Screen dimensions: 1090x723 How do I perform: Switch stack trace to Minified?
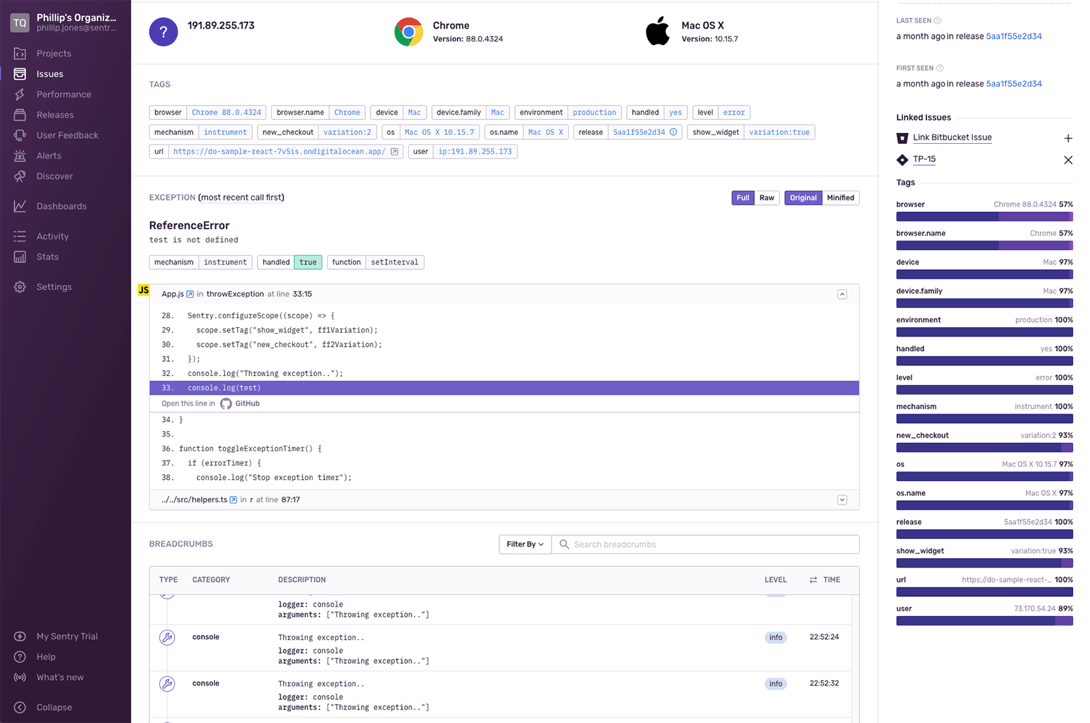click(841, 198)
